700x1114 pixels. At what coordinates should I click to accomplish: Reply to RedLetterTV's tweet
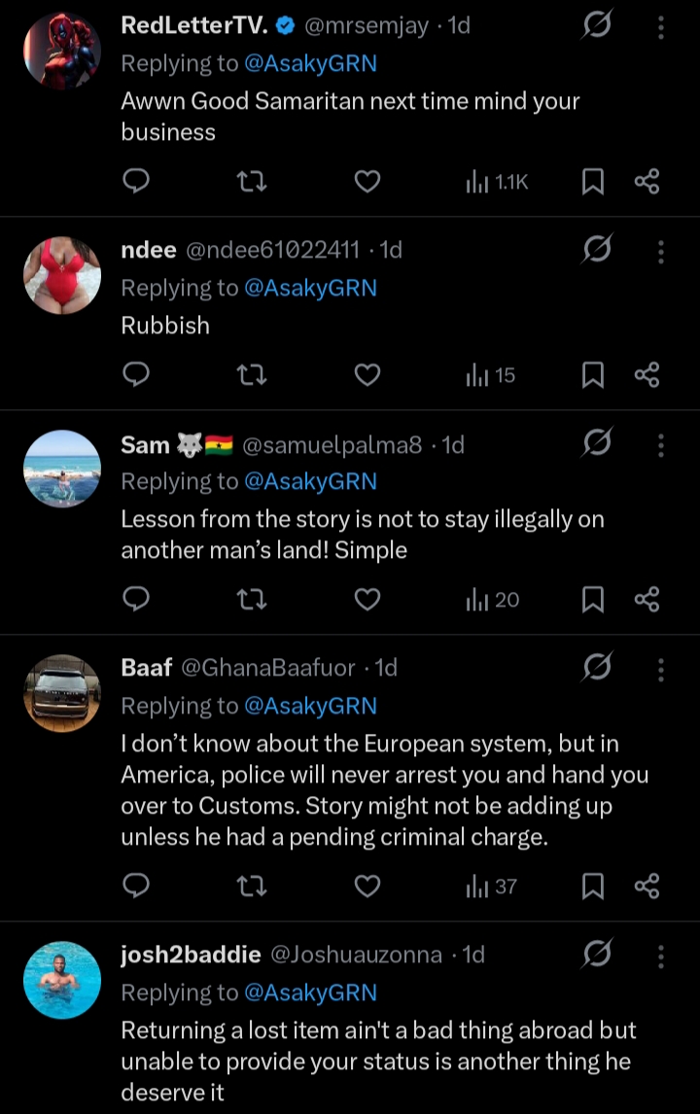(x=137, y=181)
